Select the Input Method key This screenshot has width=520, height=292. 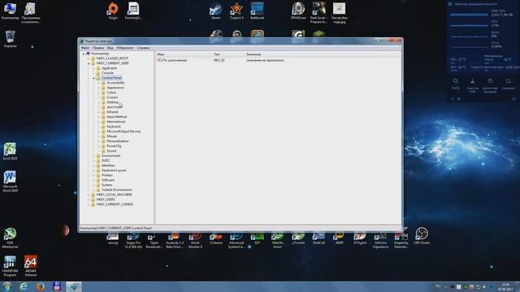[x=117, y=117]
